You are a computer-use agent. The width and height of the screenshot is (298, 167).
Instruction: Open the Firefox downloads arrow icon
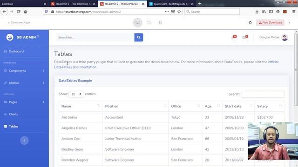[257, 12]
